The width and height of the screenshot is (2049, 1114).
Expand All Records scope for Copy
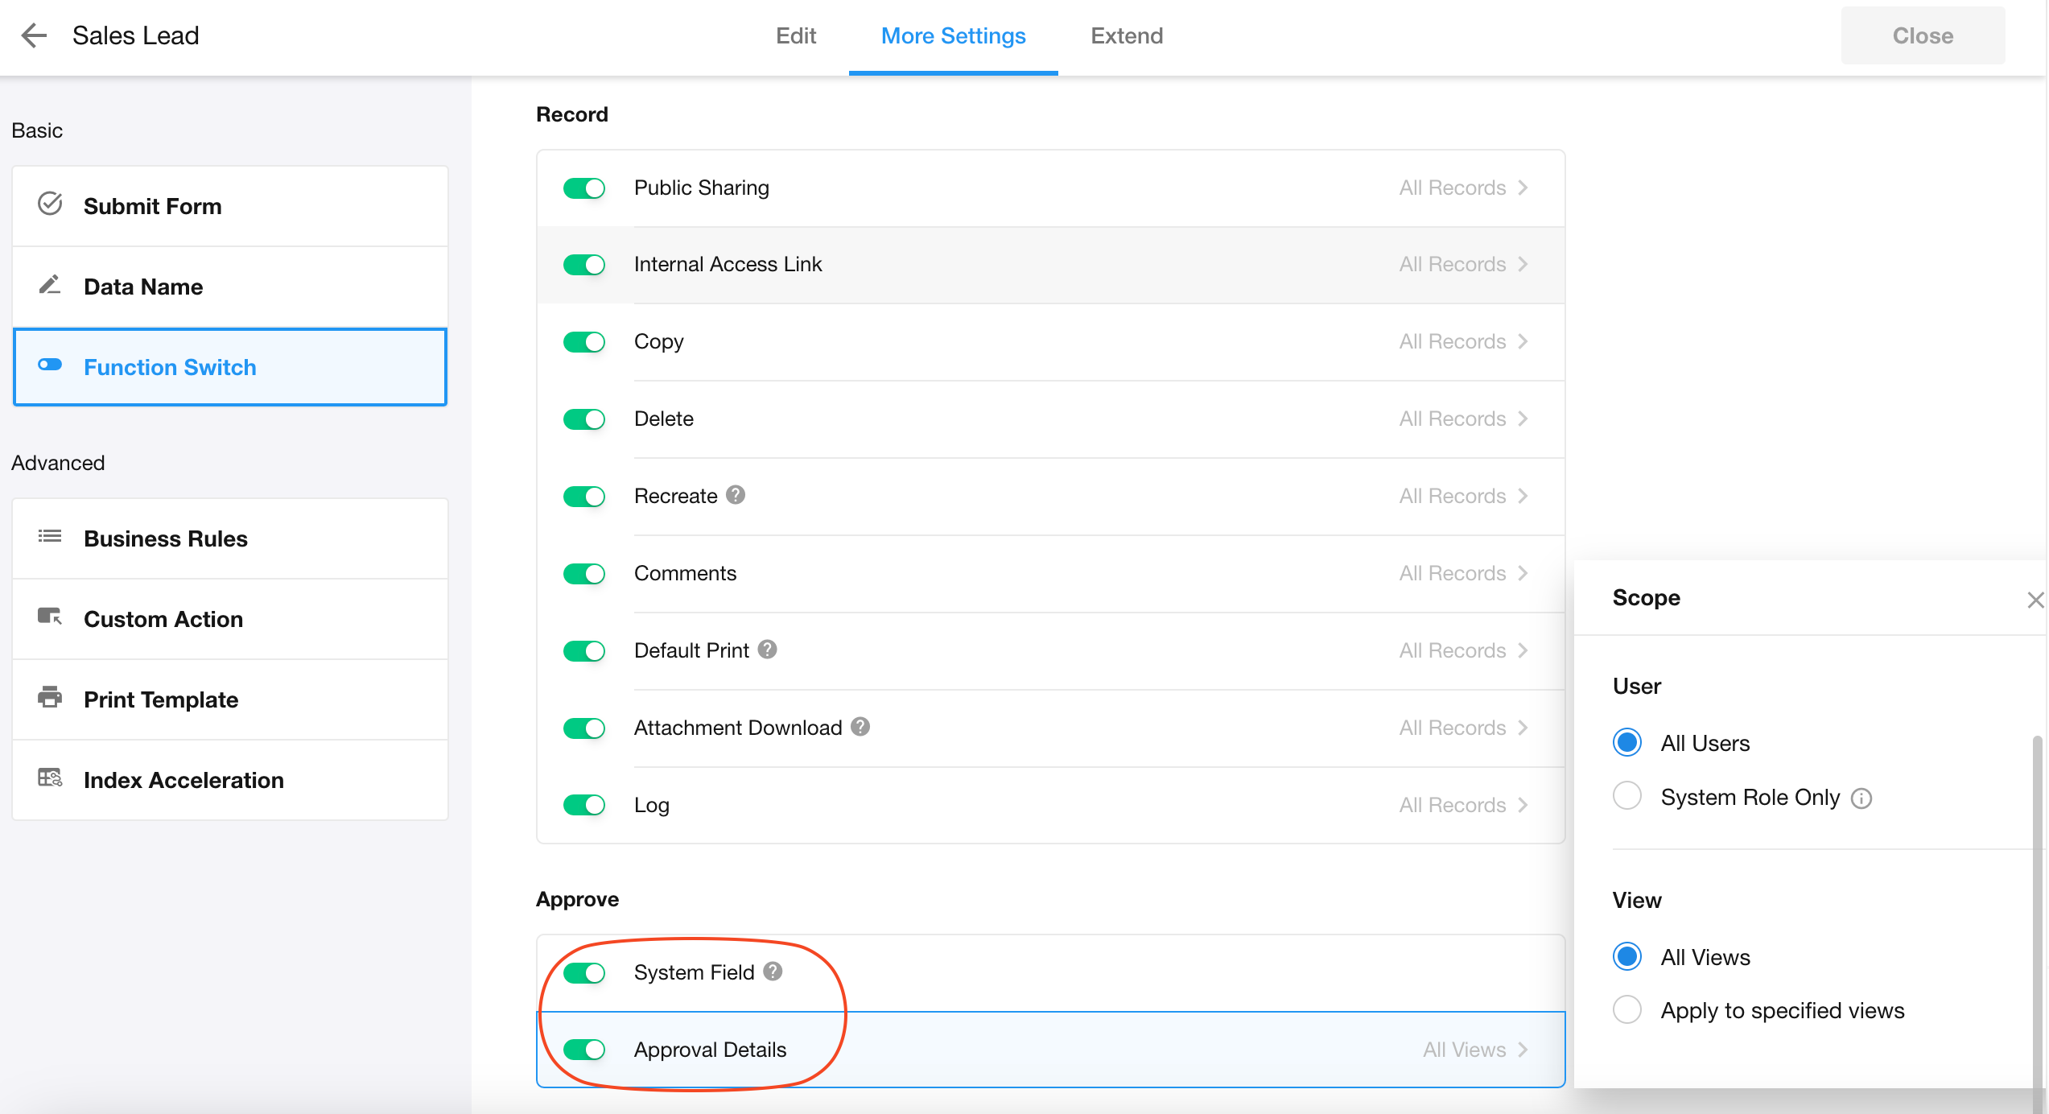click(1462, 341)
